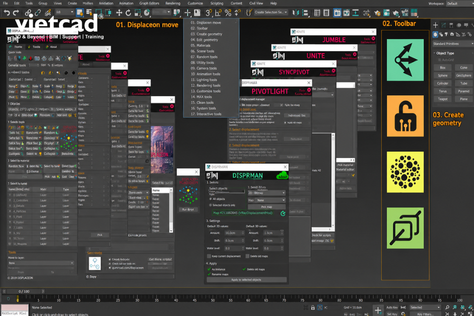Click the 3D Amount value spinner arrows
This screenshot has width=474, height=316.
[x=282, y=233]
